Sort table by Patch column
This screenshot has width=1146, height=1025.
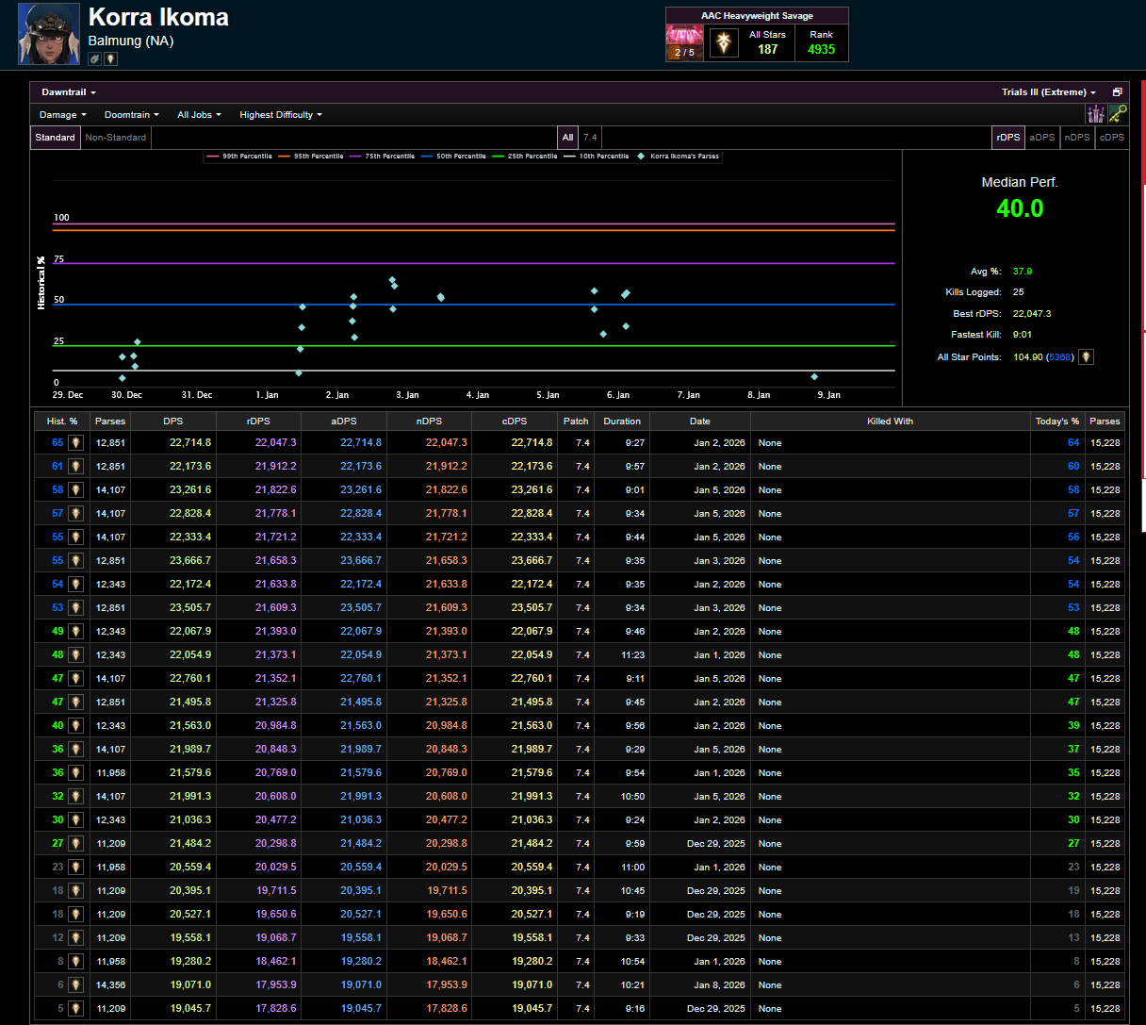tap(576, 422)
